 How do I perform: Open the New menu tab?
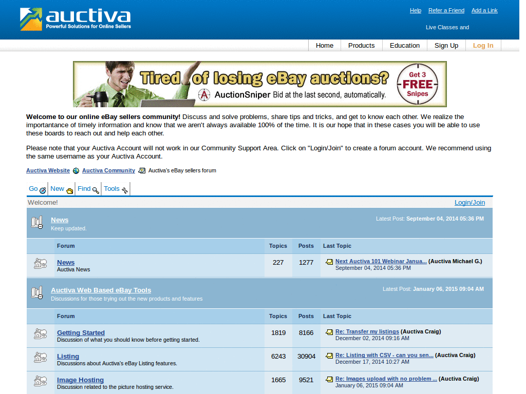(62, 189)
